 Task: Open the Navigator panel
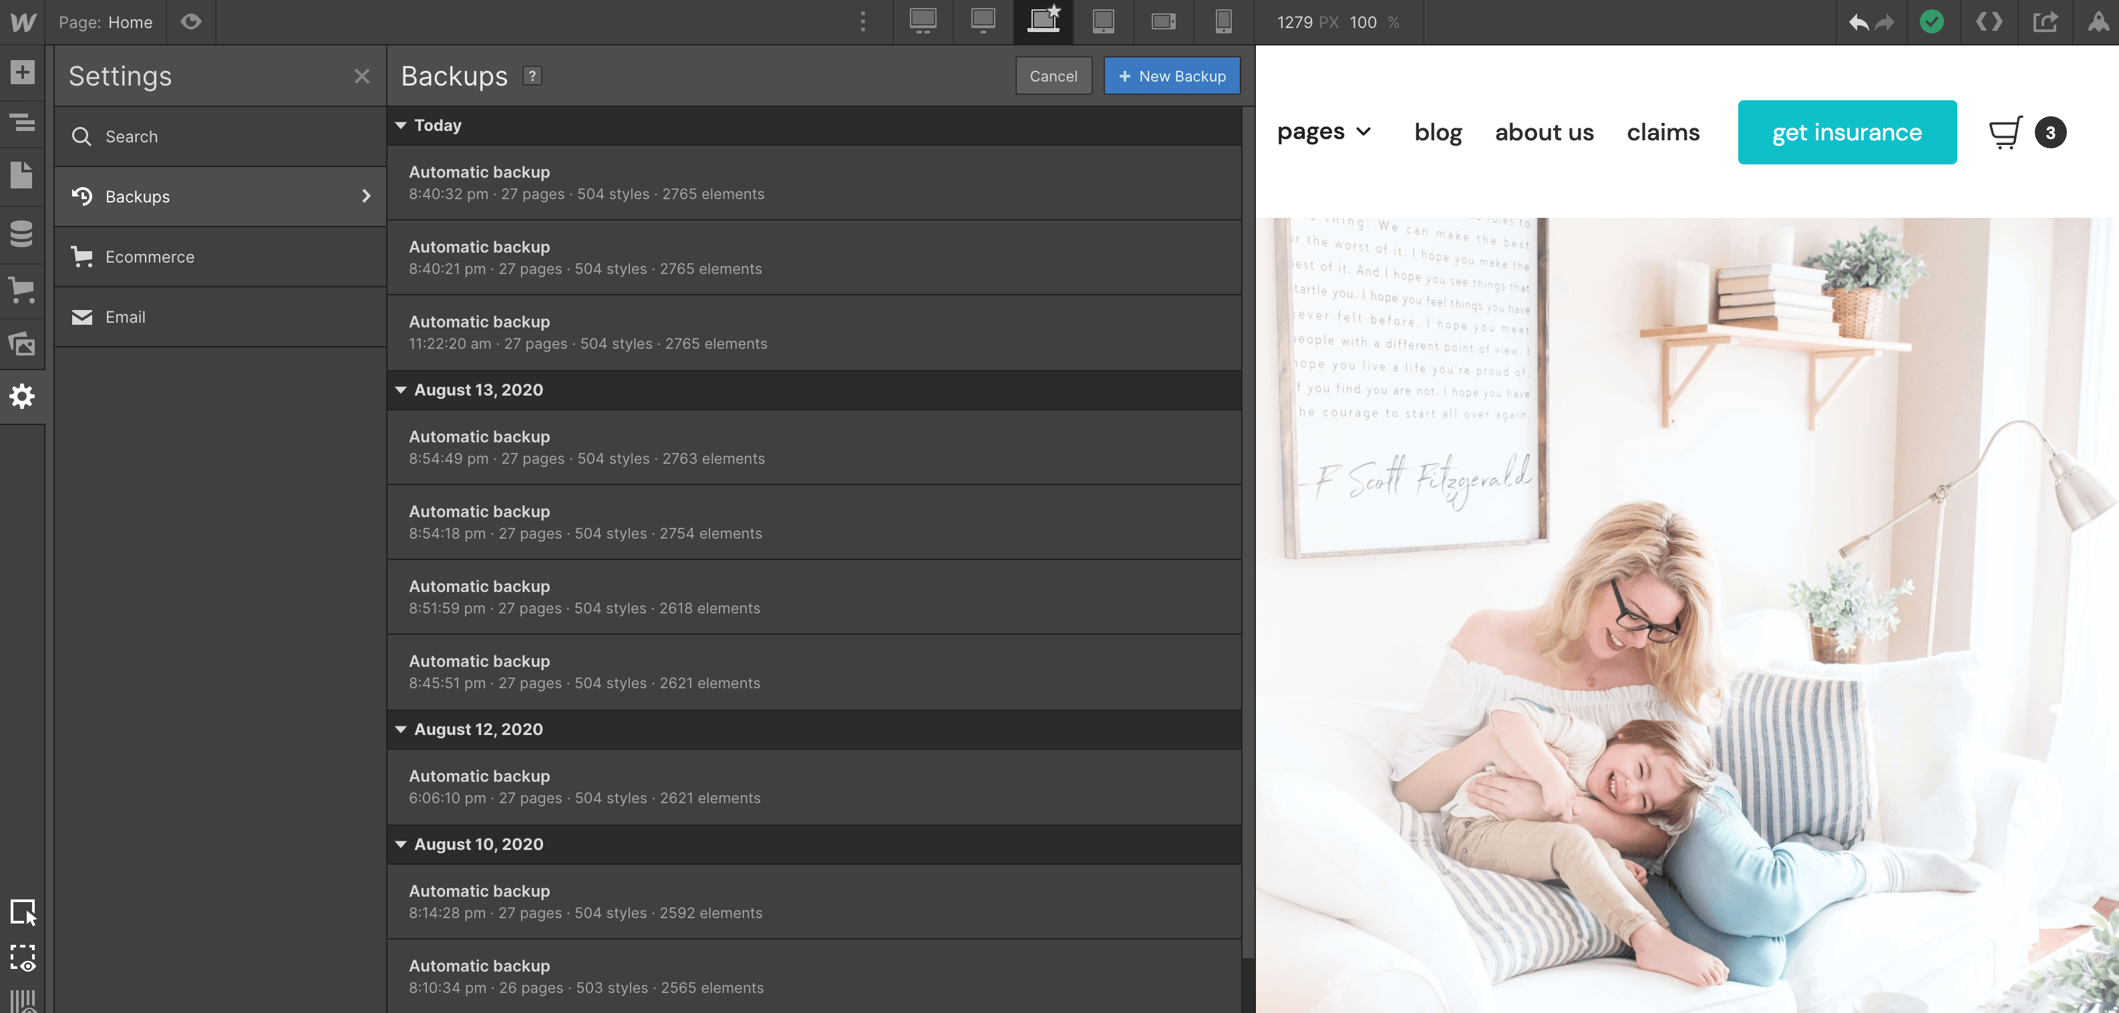click(21, 124)
